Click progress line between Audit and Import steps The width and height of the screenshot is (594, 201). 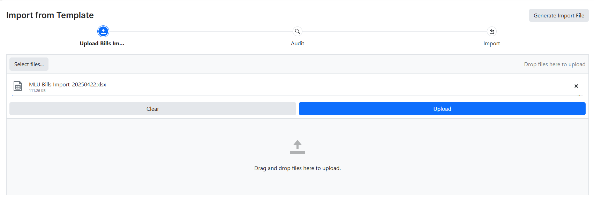tap(394, 32)
